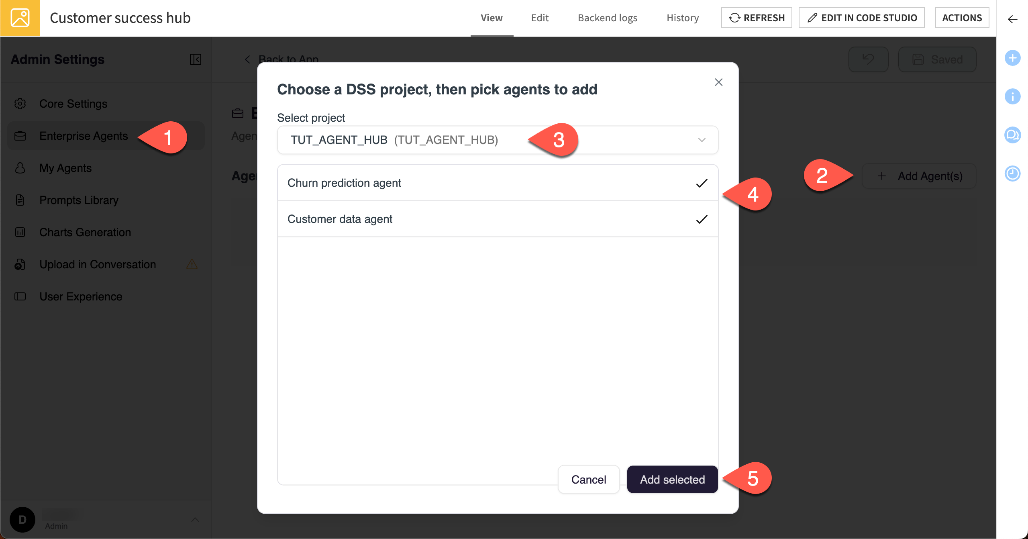Click the My Agents person icon
The height and width of the screenshot is (539, 1028).
(x=20, y=168)
